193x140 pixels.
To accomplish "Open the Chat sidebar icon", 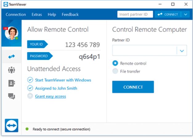I will (12, 96).
